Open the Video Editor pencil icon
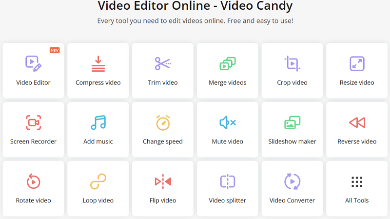Screen dimensions: 390x219 coord(33,63)
